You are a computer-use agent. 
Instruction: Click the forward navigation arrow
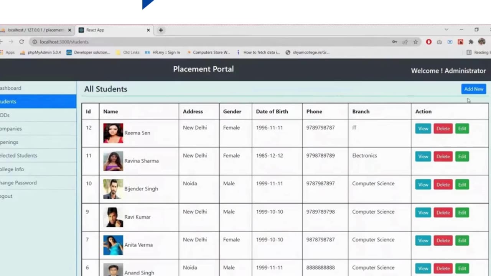pos(11,42)
